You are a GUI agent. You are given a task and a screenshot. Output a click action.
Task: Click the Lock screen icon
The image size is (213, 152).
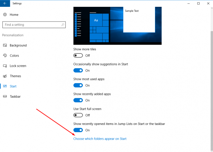[x=5, y=66]
